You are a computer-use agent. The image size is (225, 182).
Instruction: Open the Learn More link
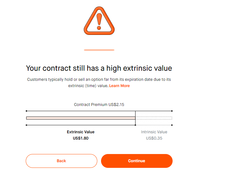pos(119,86)
